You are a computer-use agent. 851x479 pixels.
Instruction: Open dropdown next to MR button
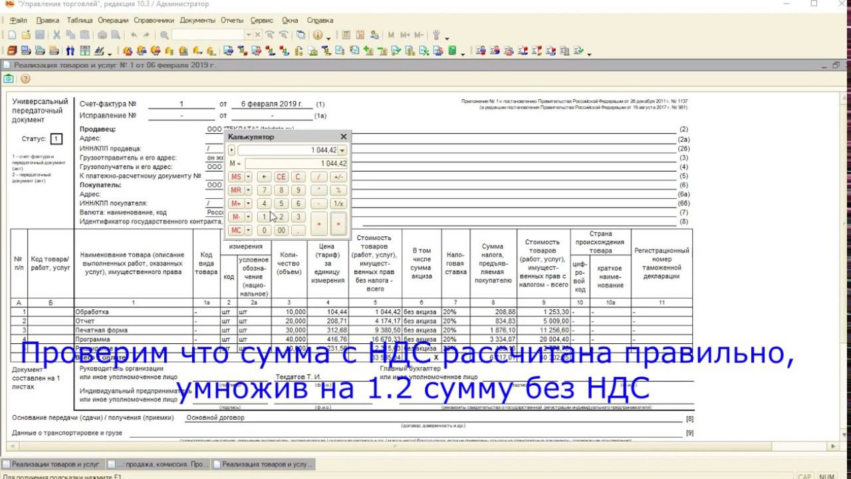click(249, 190)
